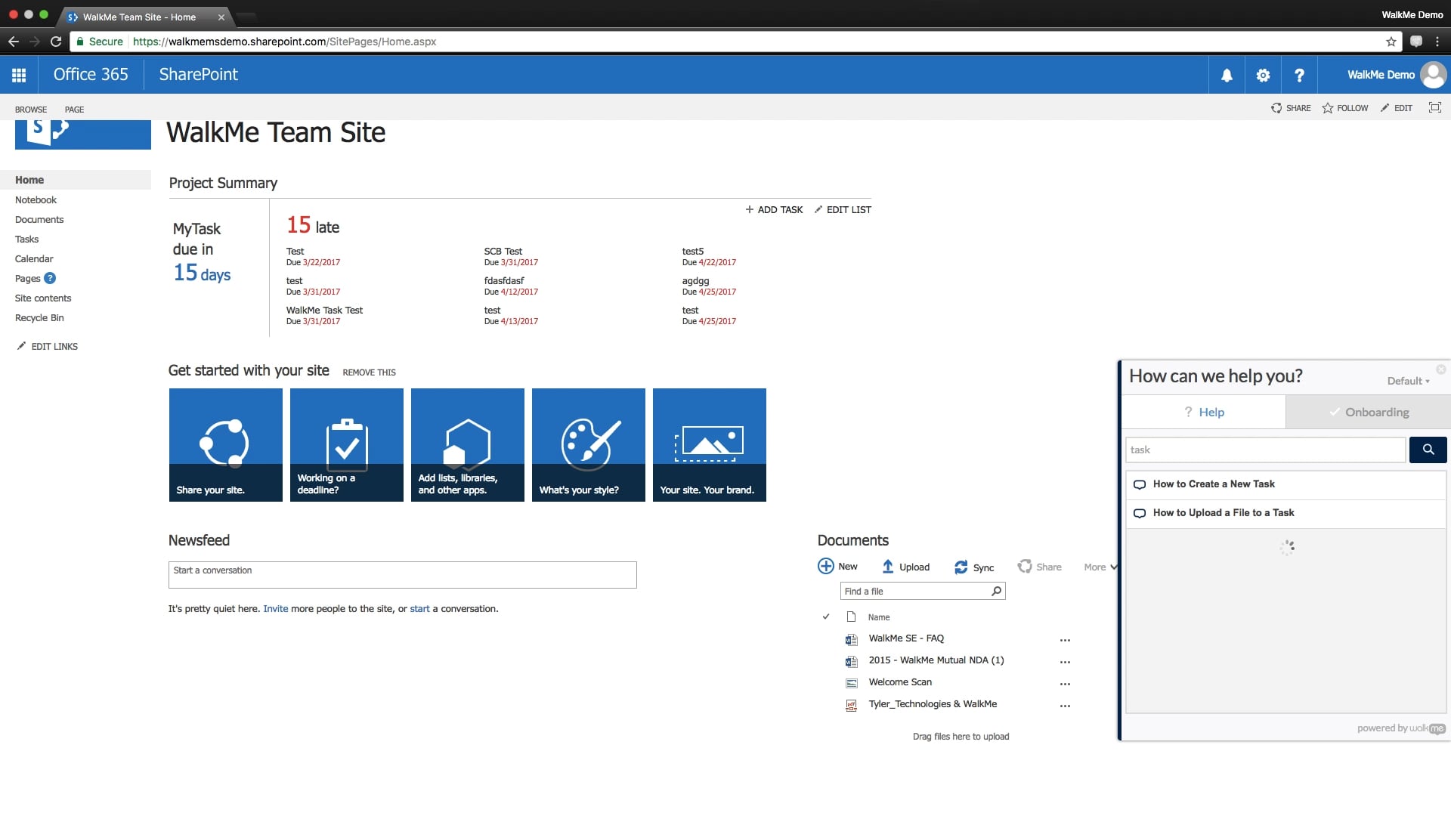Screen dimensions: 1451x816
Task: Switch to the PAGE ribbon tab
Action: [x=73, y=109]
